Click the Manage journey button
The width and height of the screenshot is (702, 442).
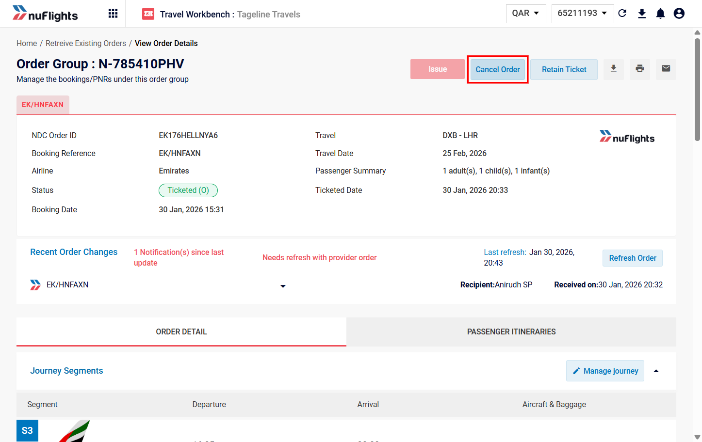pyautogui.click(x=605, y=371)
